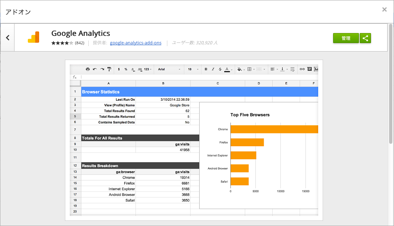Click the Google Analytics add-on logo

coord(33,37)
